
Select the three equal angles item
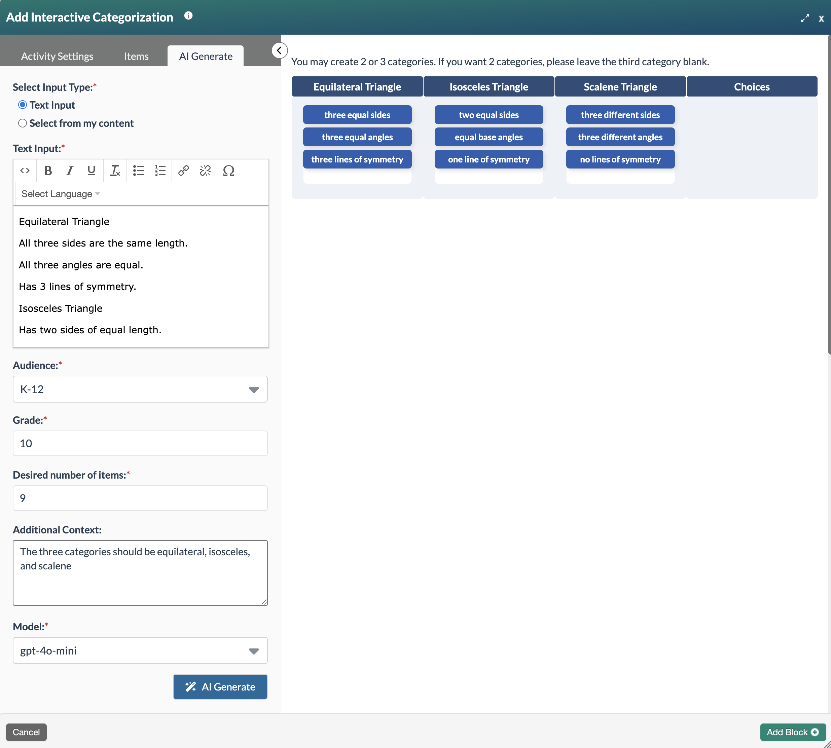tap(357, 137)
